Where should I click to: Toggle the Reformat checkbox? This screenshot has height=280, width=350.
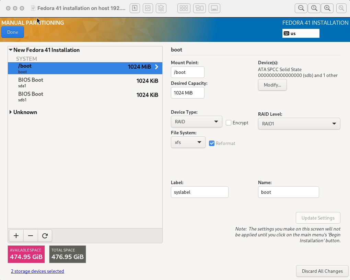[212, 143]
